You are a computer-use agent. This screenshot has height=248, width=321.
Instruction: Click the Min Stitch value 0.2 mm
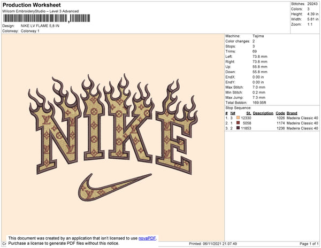[x=259, y=92]
